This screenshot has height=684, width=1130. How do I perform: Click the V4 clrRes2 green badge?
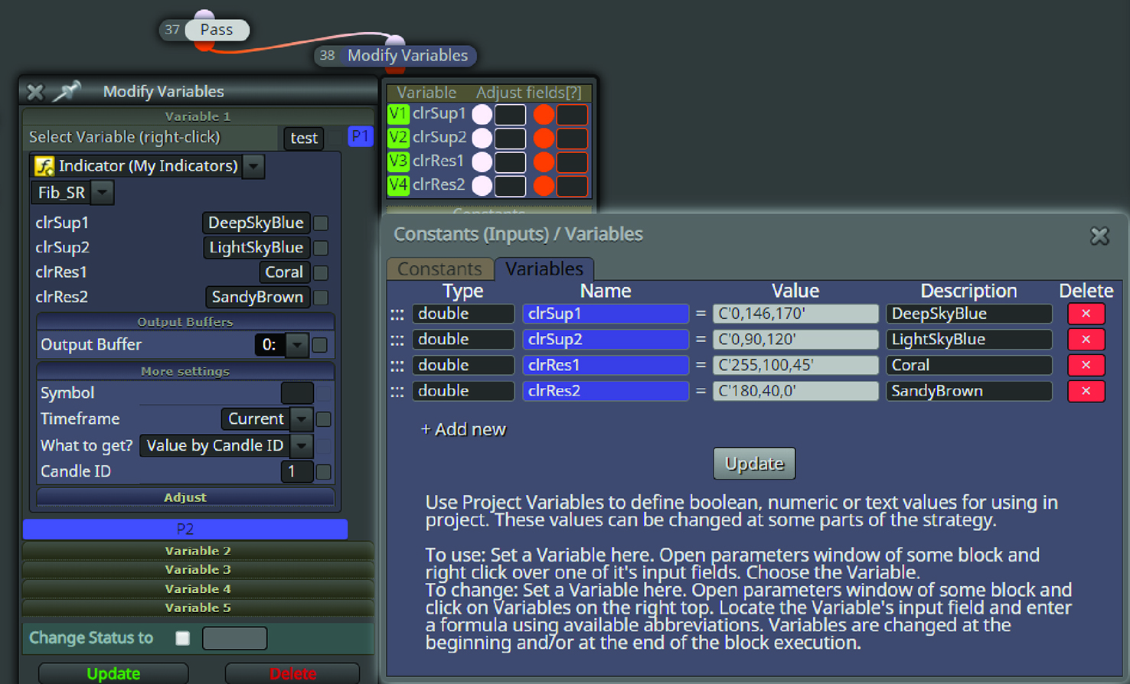[x=398, y=185]
